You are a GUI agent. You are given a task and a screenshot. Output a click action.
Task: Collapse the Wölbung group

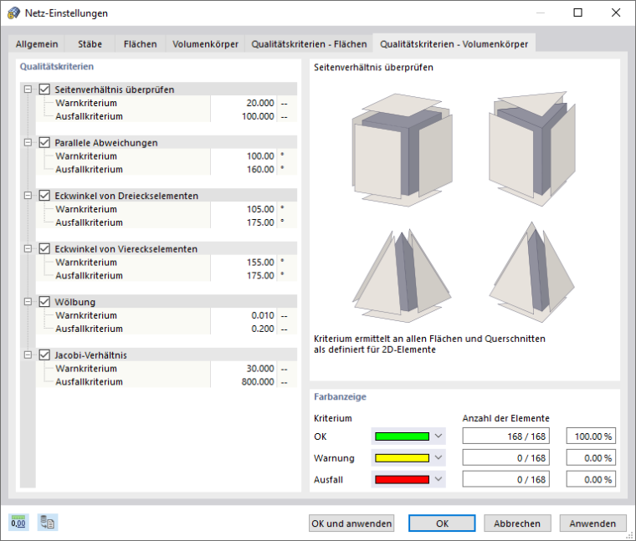point(28,302)
